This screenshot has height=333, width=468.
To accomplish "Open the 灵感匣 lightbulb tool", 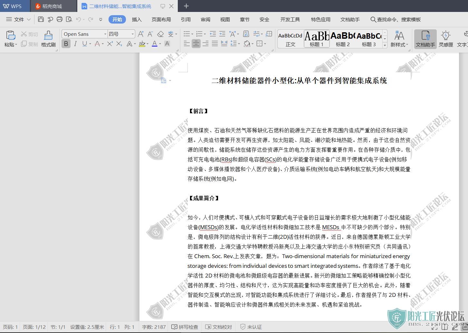I will pyautogui.click(x=446, y=39).
